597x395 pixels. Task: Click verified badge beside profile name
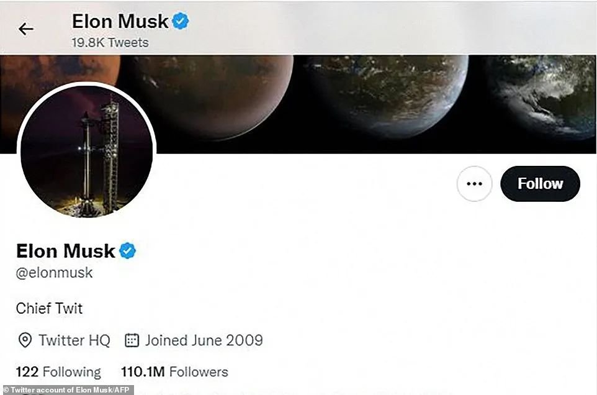pos(128,252)
